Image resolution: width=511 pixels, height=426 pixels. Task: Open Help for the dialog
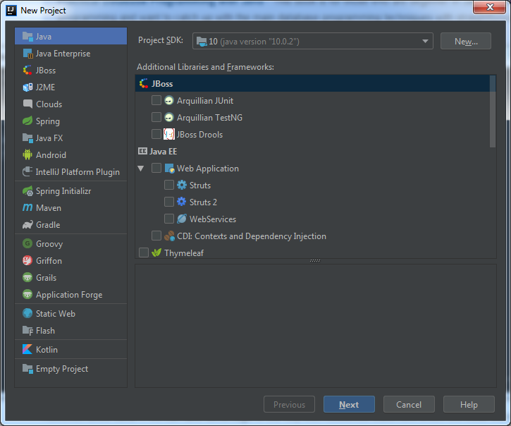469,404
